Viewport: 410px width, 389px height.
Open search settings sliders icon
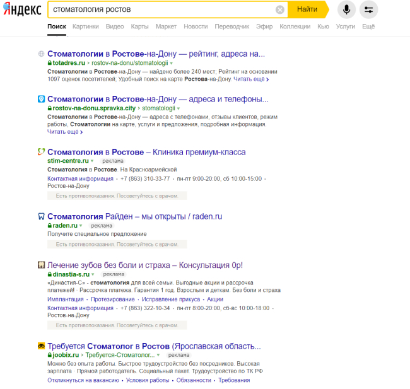(369, 9)
